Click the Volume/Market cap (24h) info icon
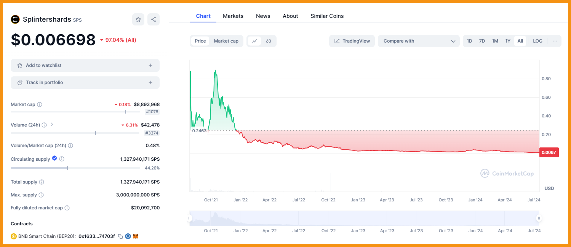The height and width of the screenshot is (247, 571). pos(70,146)
